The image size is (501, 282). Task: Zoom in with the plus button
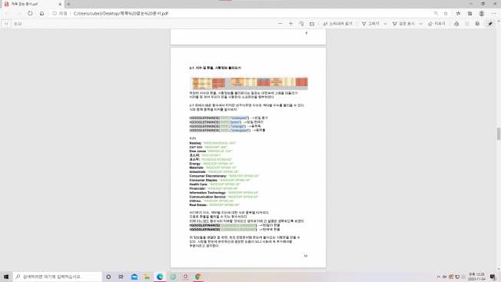290,24
